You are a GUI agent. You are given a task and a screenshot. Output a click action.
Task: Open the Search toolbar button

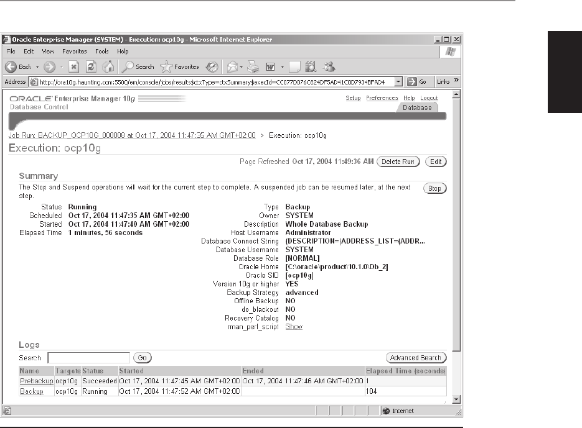[x=138, y=66]
